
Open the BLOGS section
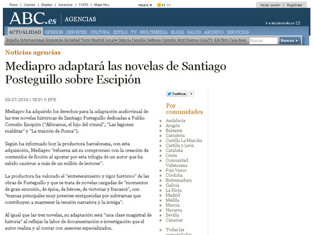[x=177, y=32]
